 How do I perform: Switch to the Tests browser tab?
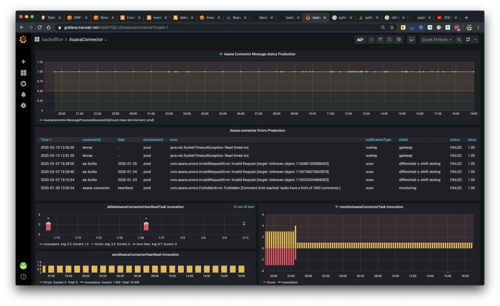pos(51,18)
